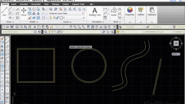Click the Copy icon in the ribbon Modify panel
This screenshot has height=104, width=185.
coord(29,9)
